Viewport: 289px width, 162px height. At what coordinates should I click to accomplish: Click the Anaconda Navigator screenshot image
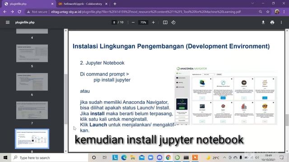pyautogui.click(x=226, y=96)
